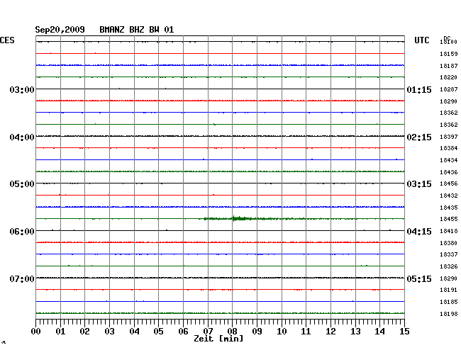The image size is (461, 350).
Task: Click the 01 minute axis label
Action: [60, 332]
